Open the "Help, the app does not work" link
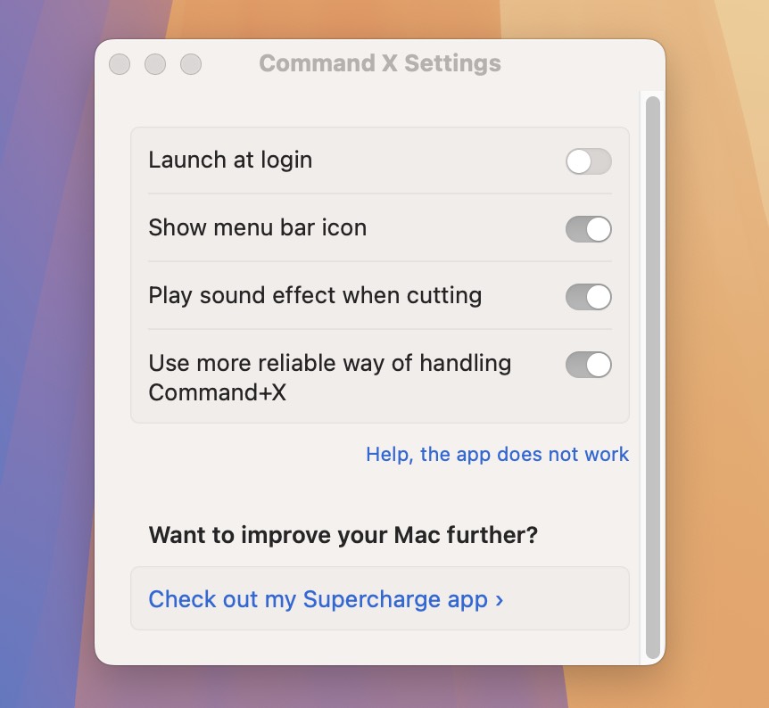The height and width of the screenshot is (708, 769). tap(497, 455)
